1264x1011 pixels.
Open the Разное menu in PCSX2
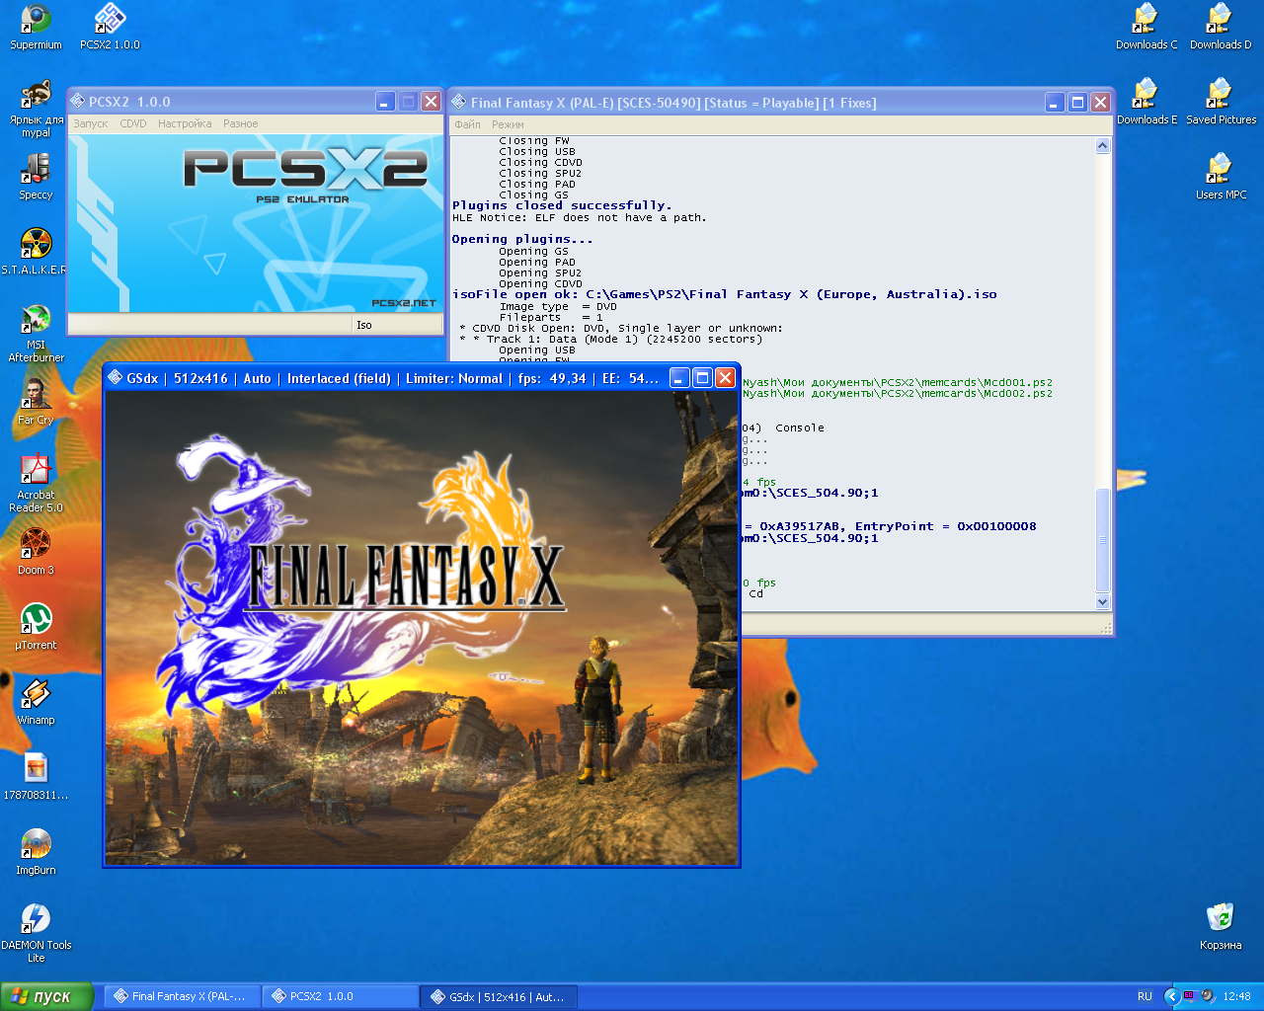[x=241, y=124]
